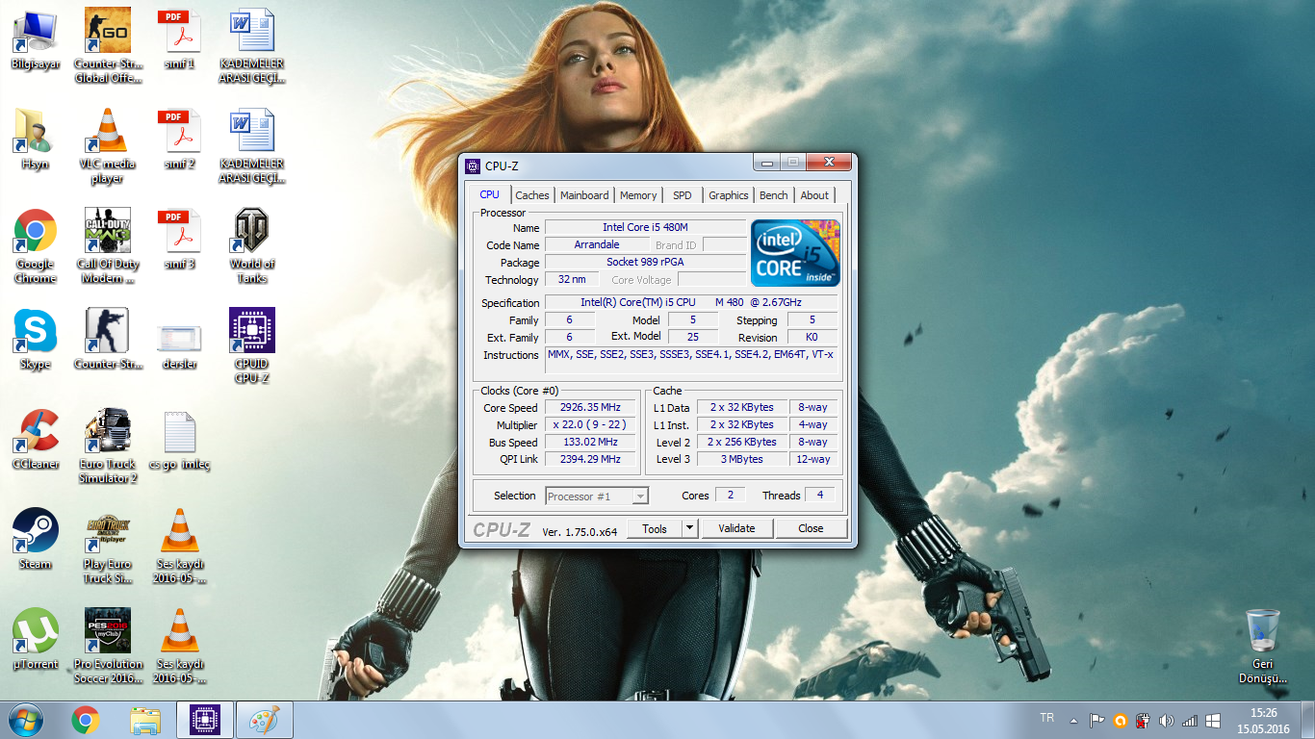Launch CPUID CPU-Z desktop shortcut
The image size is (1315, 739).
252,346
